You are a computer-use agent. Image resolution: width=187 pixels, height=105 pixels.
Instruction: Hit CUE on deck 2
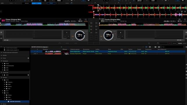tap(101, 36)
